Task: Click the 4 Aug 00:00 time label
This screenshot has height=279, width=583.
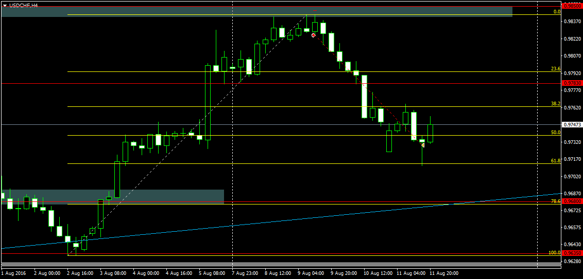Action: coord(146,273)
